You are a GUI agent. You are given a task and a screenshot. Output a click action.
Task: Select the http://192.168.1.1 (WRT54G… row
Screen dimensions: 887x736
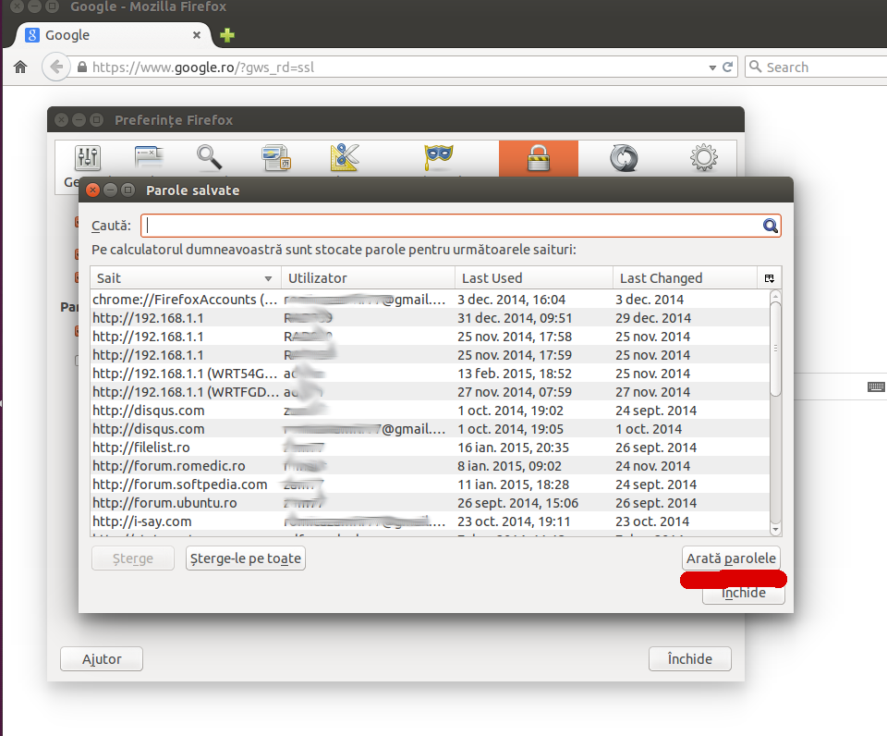click(x=430, y=374)
